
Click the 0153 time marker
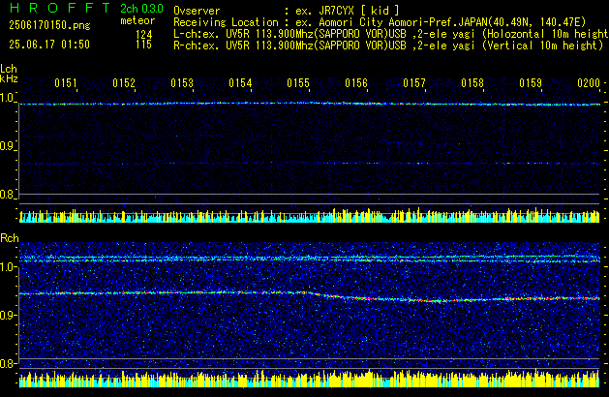[x=182, y=83]
